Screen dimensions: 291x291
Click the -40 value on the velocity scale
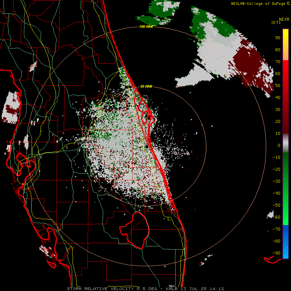276,193
